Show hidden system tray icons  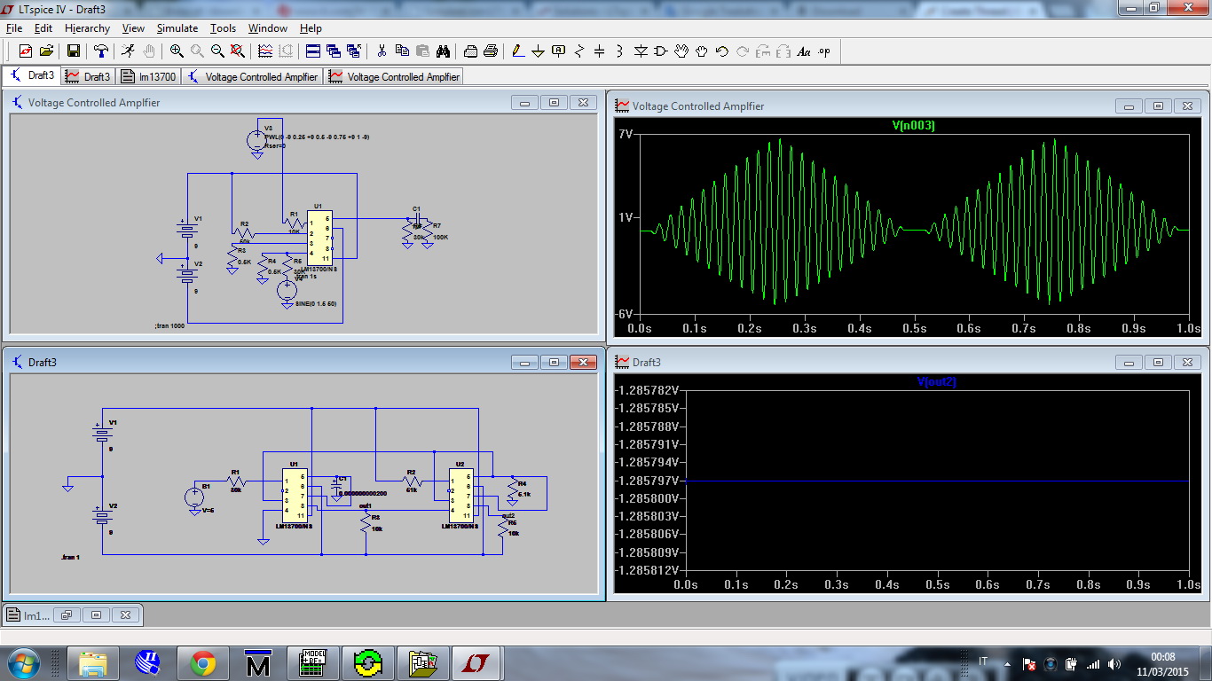(1007, 663)
